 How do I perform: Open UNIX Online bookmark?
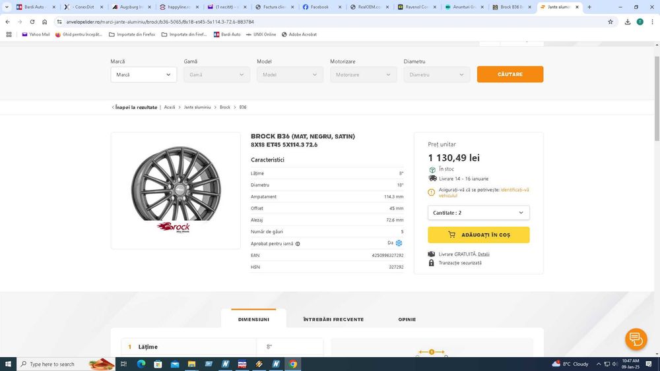(x=261, y=34)
